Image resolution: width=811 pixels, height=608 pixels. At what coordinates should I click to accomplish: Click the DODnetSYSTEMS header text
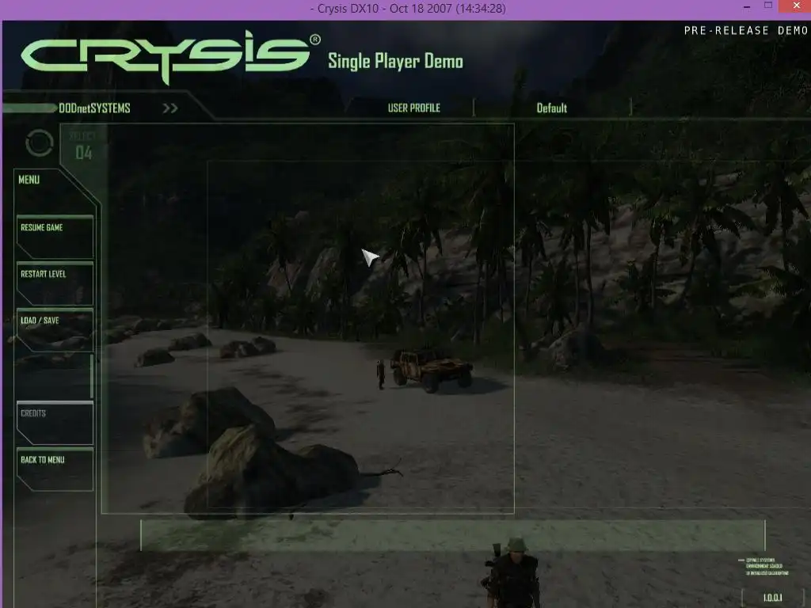[x=95, y=108]
